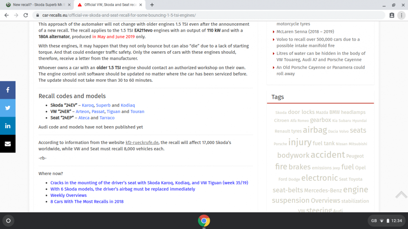Screen dimensions: 408x229
Task: Select the Mercedes-Benz tag
Action: [x=323, y=191]
